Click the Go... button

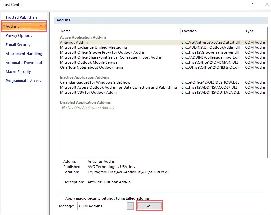(149, 206)
